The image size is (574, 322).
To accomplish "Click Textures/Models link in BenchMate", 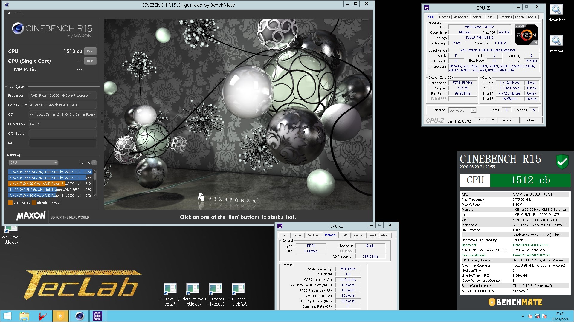I will (x=474, y=255).
